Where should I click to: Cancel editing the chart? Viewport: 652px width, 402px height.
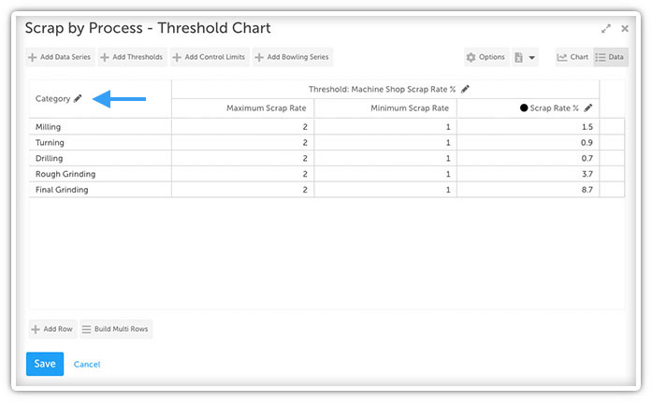pos(87,364)
